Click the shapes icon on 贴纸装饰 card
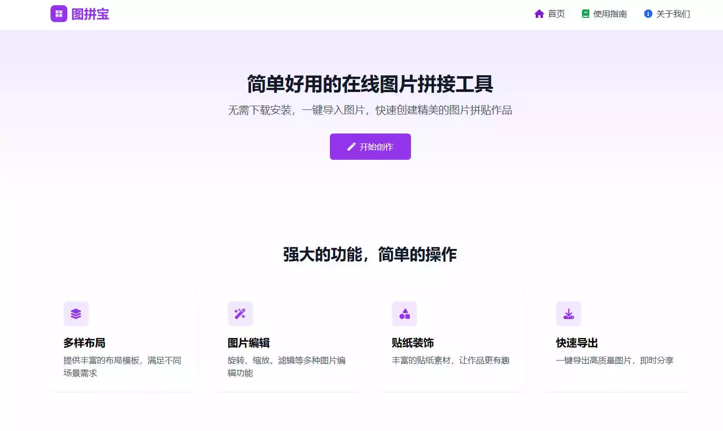Image resolution: width=723 pixels, height=431 pixels. [x=405, y=314]
